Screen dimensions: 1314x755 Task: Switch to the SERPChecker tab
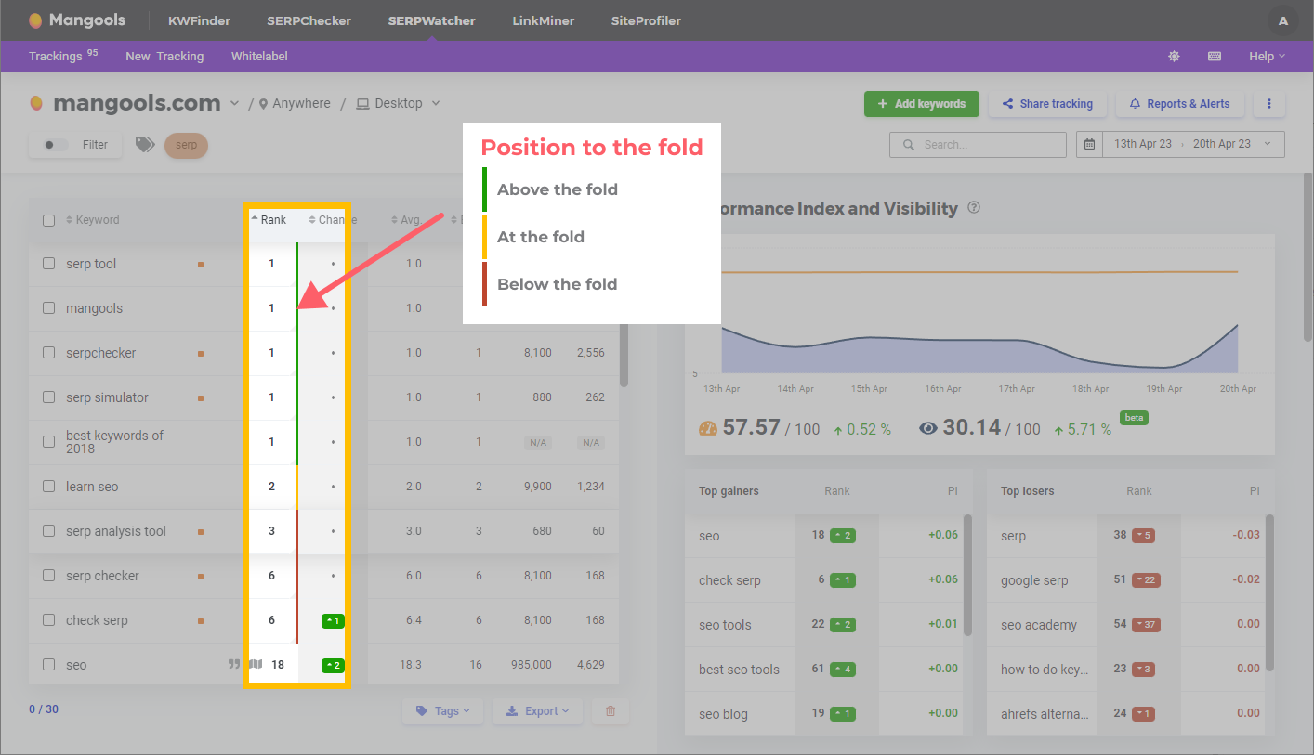click(x=309, y=19)
